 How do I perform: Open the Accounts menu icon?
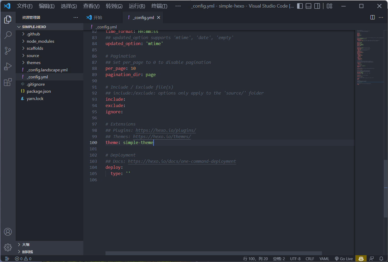8,232
